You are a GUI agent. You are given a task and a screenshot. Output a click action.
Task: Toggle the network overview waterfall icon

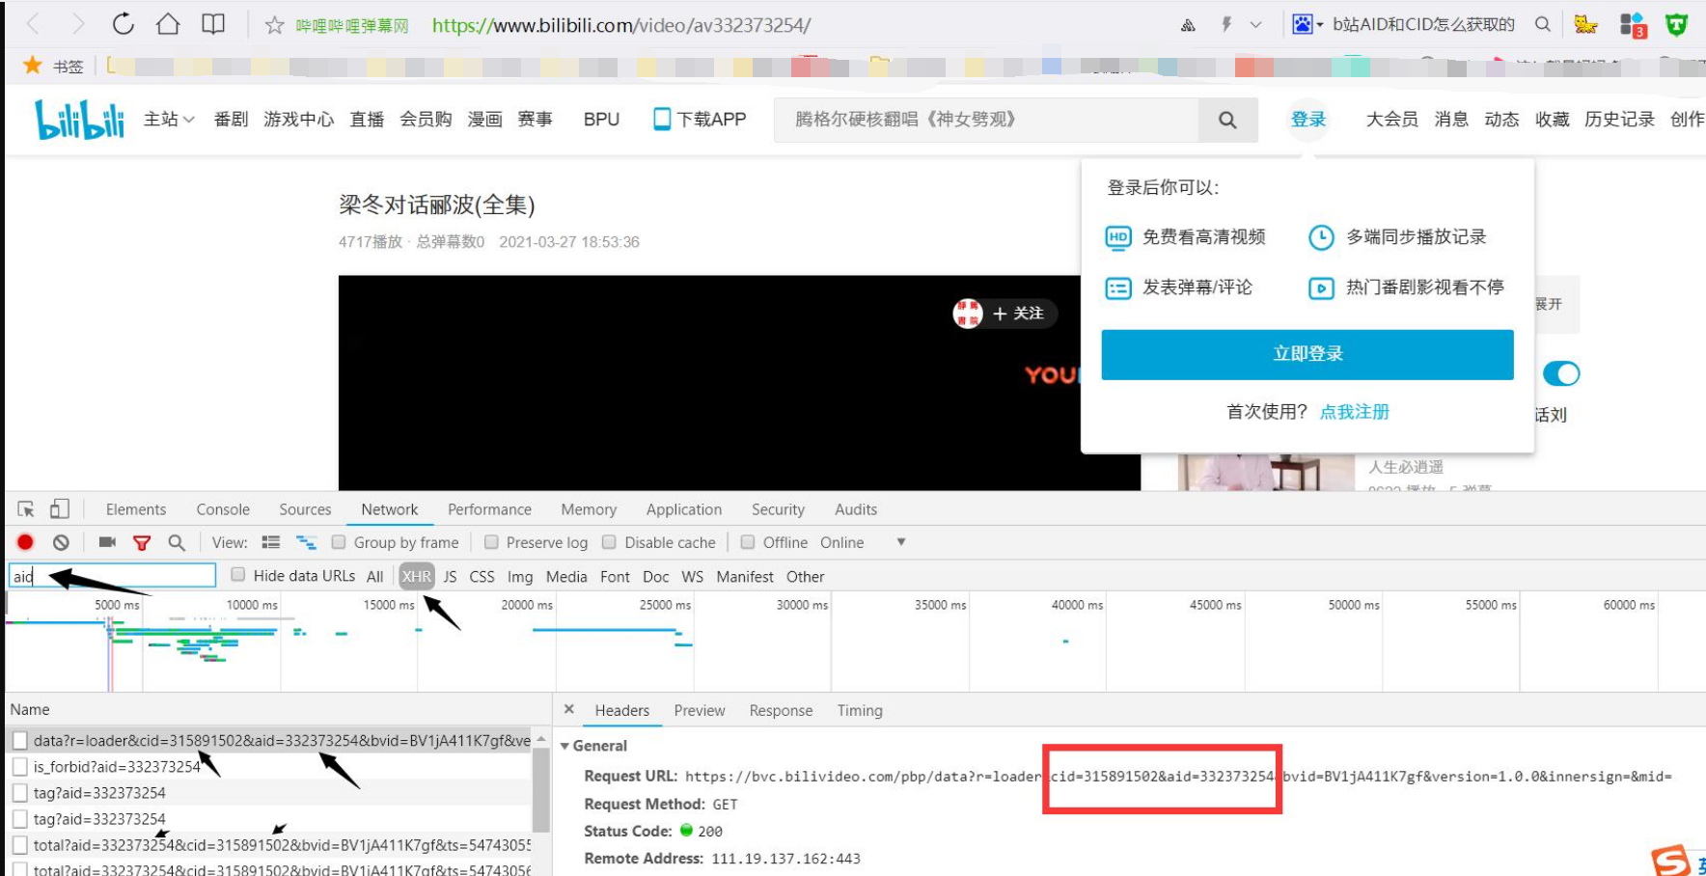coord(306,542)
